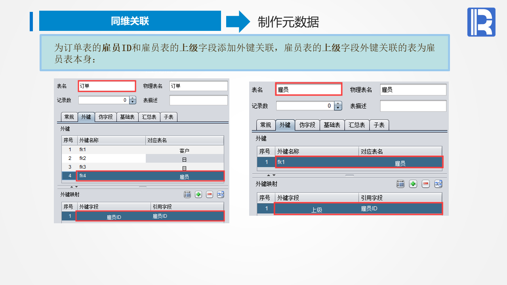The height and width of the screenshot is (285, 507).
Task: Click 雇员ID under 引用字段 in 雇员 panel
Action: click(400, 209)
